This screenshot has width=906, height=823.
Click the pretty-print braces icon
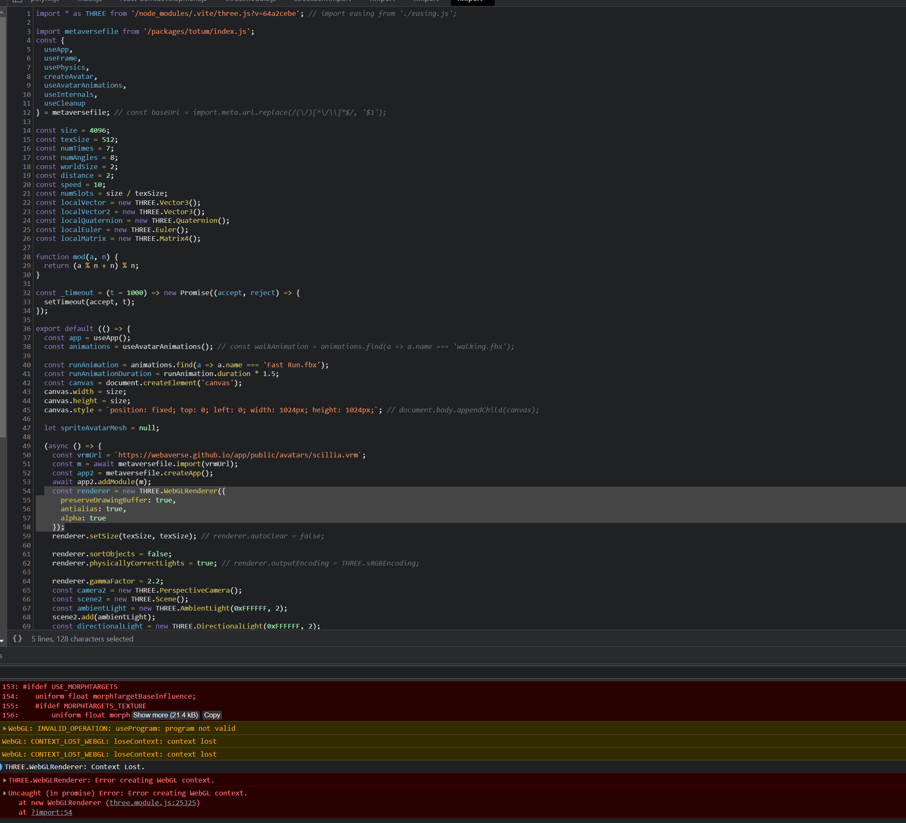(x=18, y=638)
